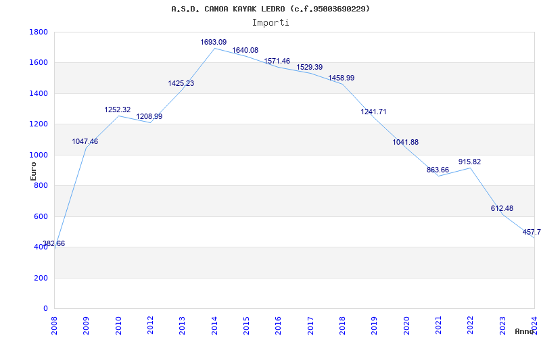
Task: Click the y-axis tick 800
Action: point(41,186)
